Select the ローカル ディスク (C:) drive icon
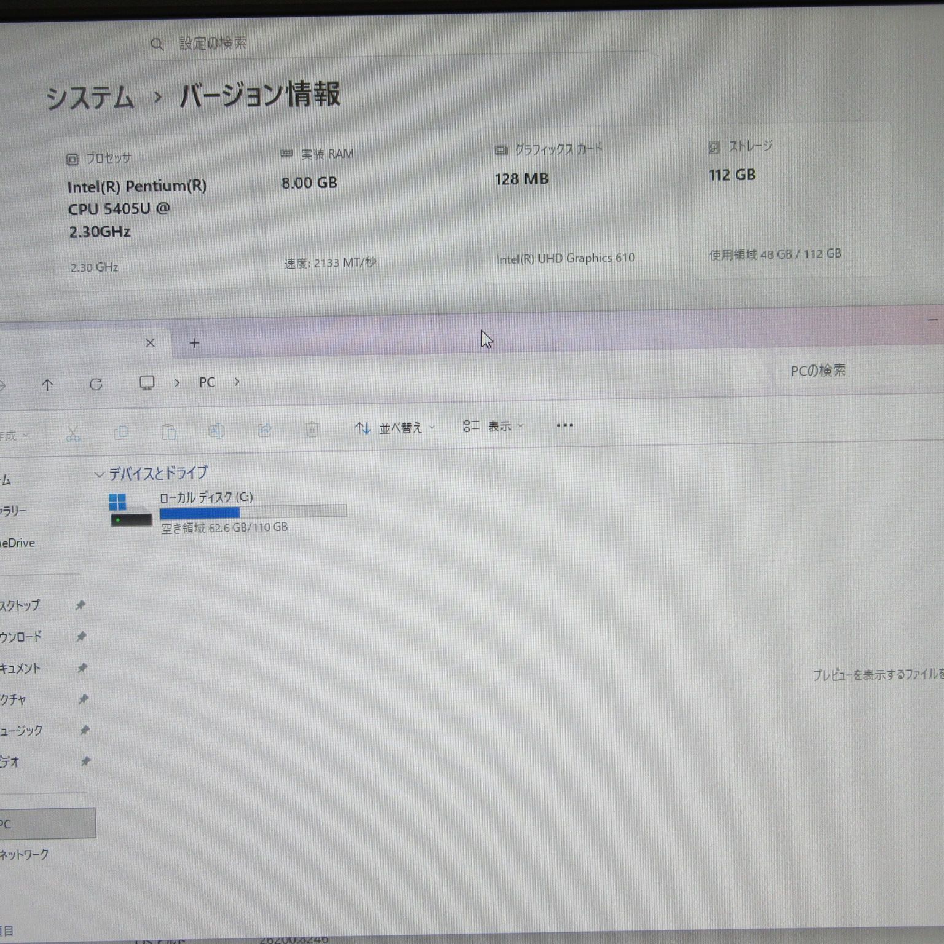 tap(130, 510)
